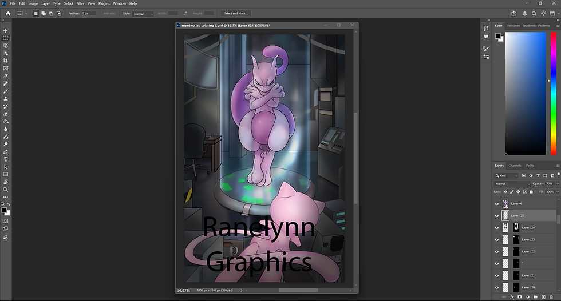Switch to the Channels tab
561x301 pixels.
tap(515, 166)
